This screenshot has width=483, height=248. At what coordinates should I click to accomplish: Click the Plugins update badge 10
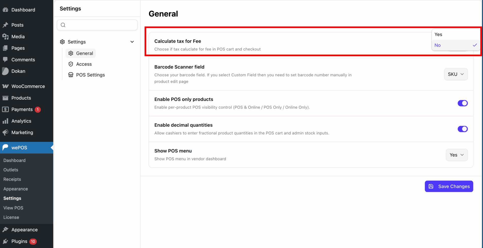tap(33, 241)
